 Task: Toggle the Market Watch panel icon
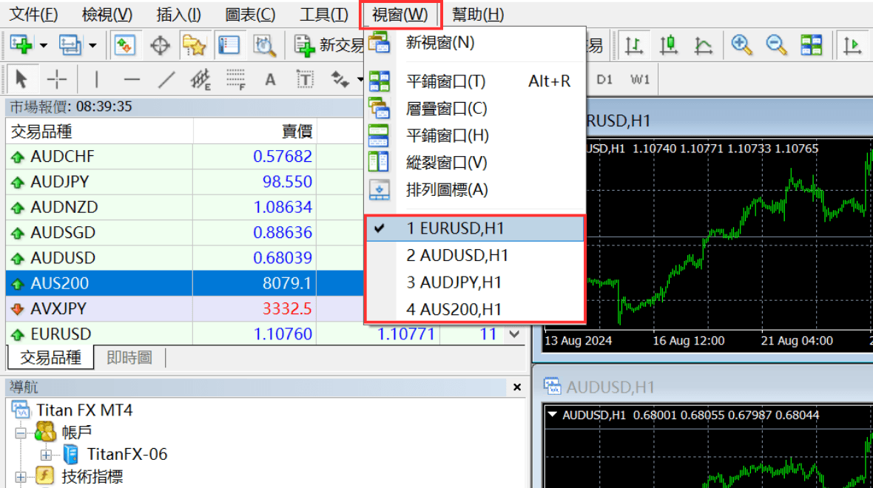124,46
